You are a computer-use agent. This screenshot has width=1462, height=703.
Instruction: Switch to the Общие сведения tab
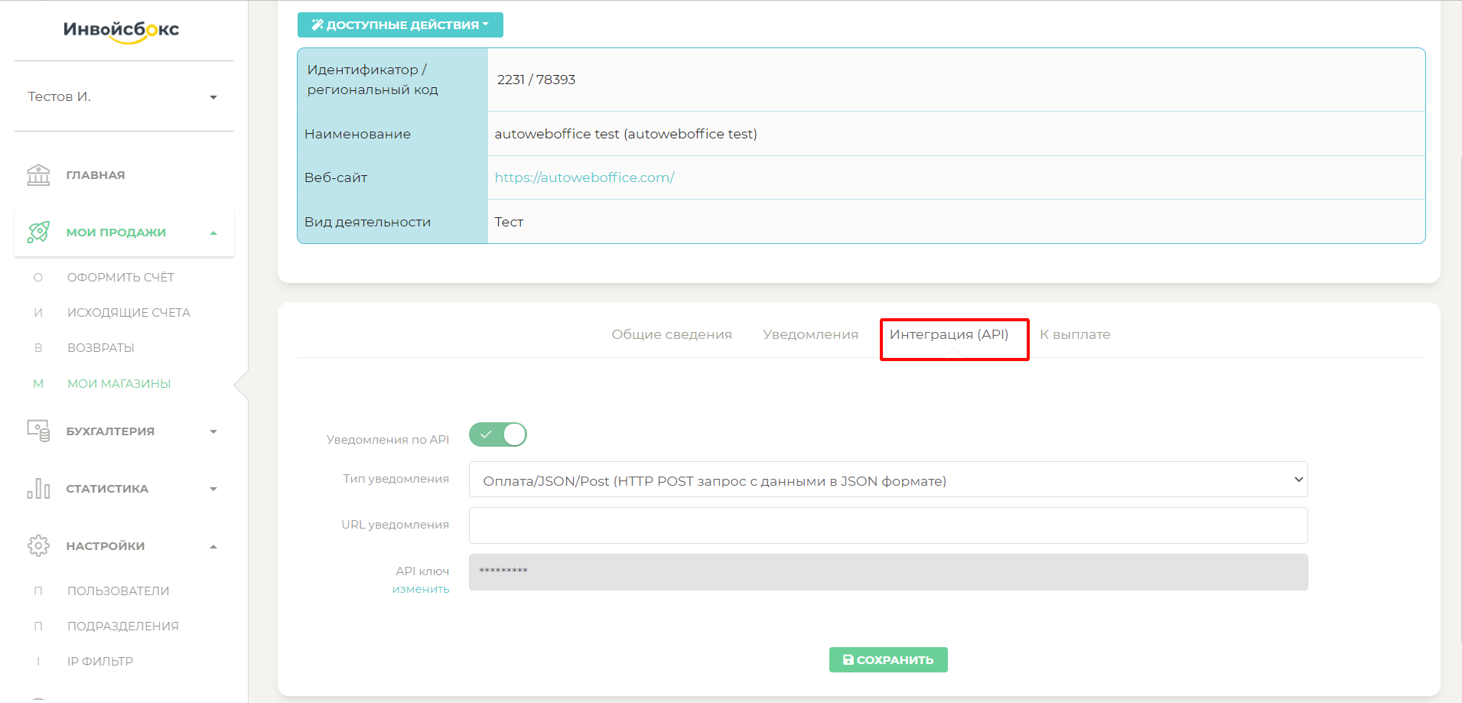pyautogui.click(x=671, y=335)
